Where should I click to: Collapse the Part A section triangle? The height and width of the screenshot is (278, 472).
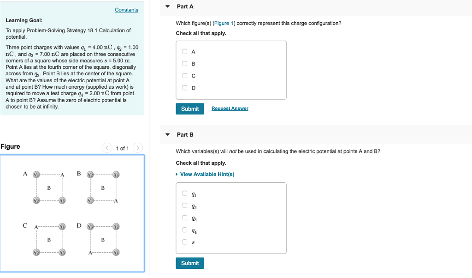pyautogui.click(x=167, y=6)
